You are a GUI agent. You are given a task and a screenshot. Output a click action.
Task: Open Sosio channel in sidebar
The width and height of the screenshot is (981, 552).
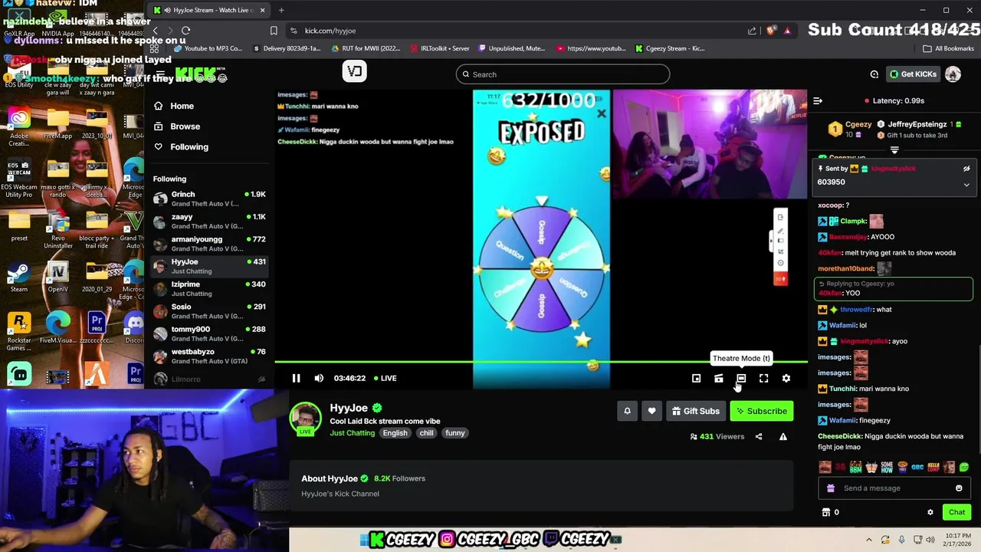point(209,311)
